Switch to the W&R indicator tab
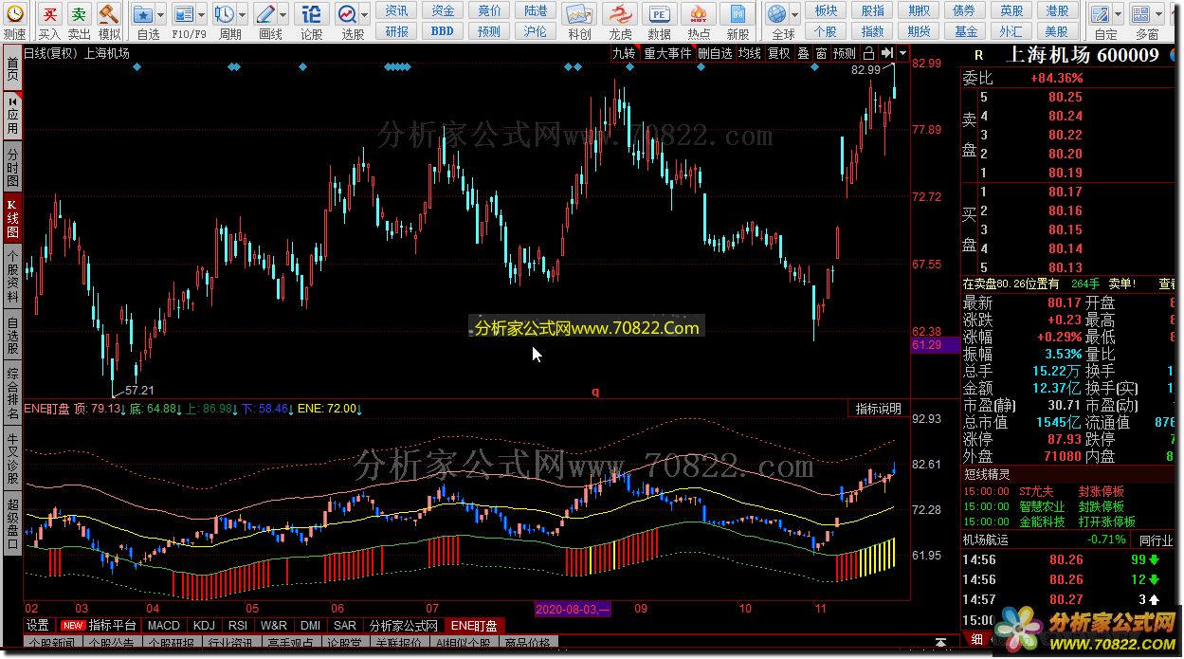 (x=274, y=626)
